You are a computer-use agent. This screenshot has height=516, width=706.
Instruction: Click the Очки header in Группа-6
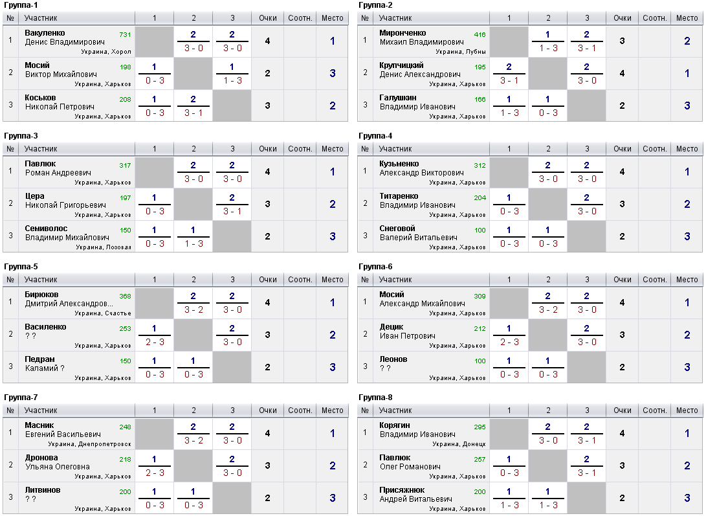[622, 280]
